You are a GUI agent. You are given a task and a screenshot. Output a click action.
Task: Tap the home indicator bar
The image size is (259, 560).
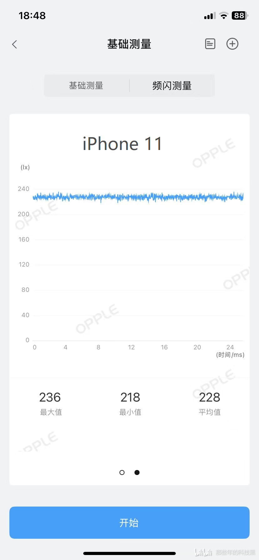pyautogui.click(x=129, y=553)
